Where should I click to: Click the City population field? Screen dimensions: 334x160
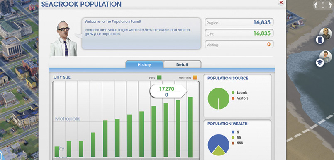[239, 33]
